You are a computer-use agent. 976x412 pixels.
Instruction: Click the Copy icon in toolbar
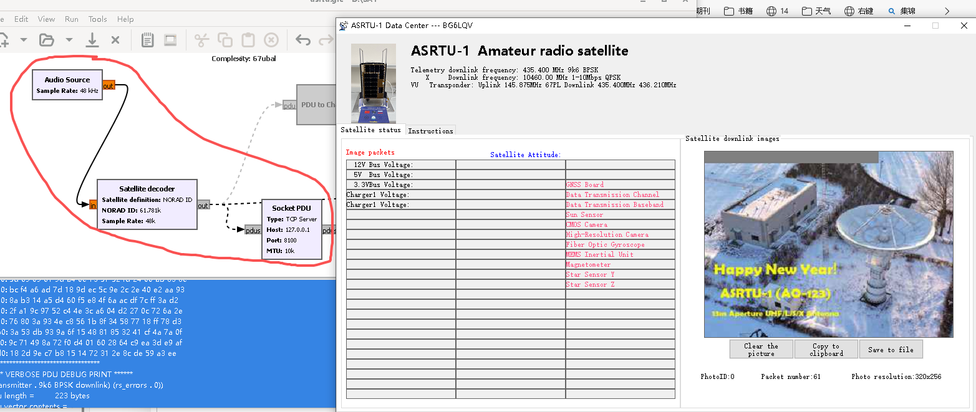pyautogui.click(x=225, y=41)
